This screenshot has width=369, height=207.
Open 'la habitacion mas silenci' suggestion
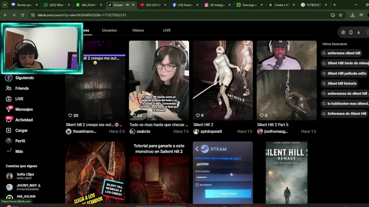click(345, 103)
